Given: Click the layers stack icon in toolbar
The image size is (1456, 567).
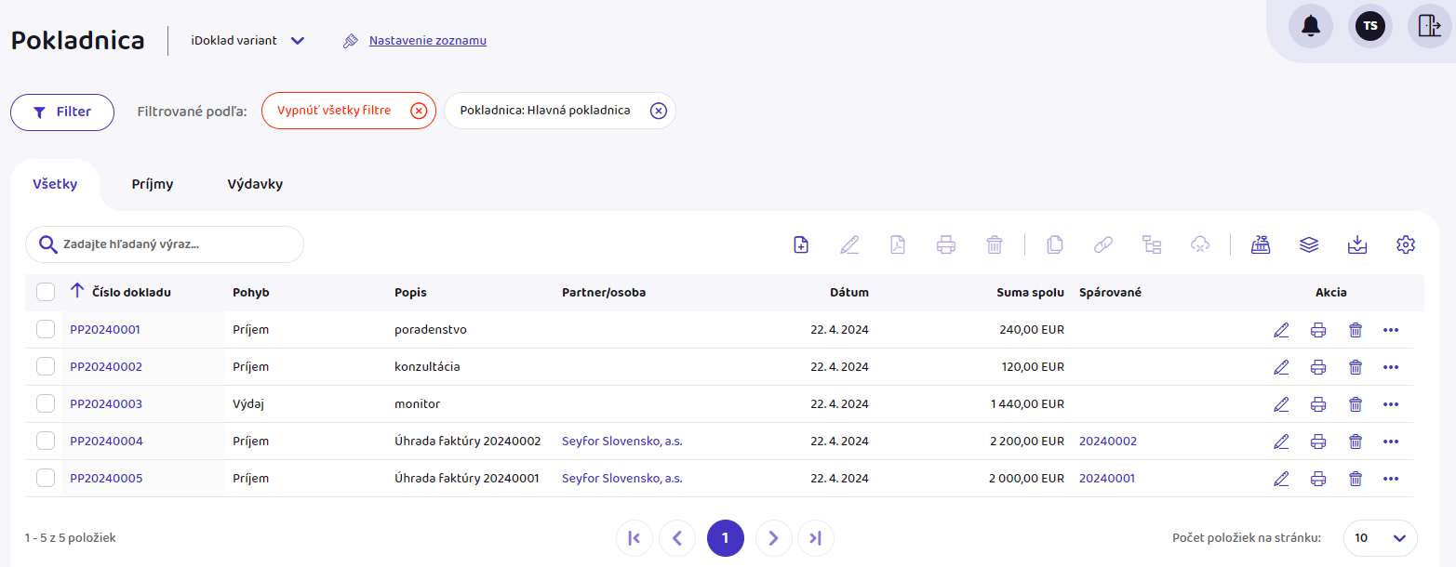Looking at the screenshot, I should click(1309, 244).
